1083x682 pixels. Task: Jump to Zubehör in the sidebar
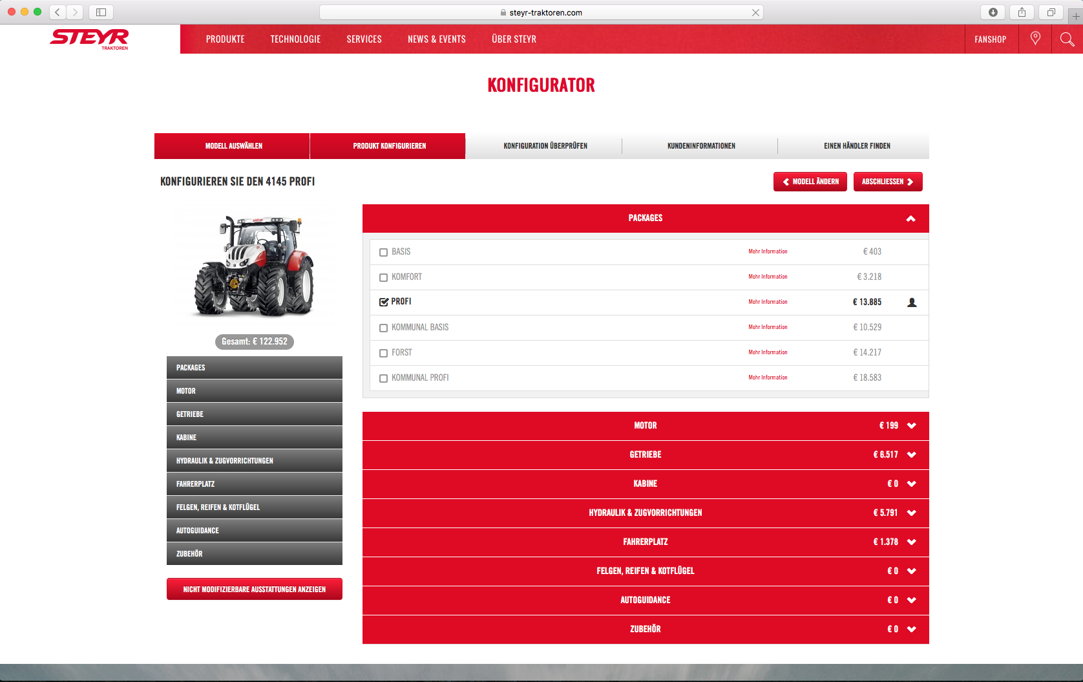[x=255, y=553]
